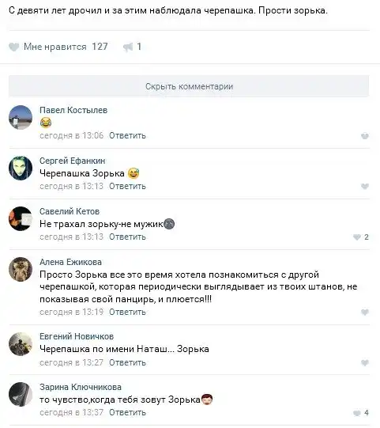Open Павел Костылев's profile by name
380x428 pixels.
[73, 110]
